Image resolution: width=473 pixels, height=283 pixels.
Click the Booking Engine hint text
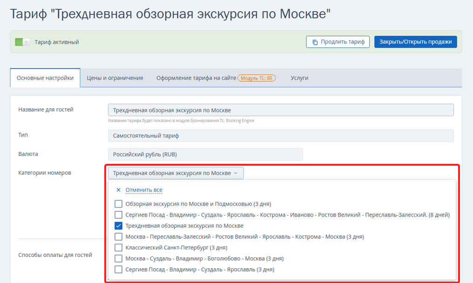(x=181, y=121)
